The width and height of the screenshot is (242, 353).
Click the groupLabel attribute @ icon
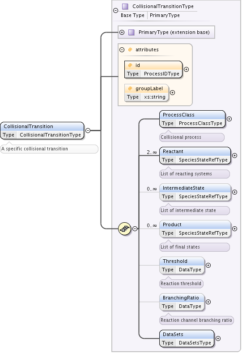click(x=130, y=88)
